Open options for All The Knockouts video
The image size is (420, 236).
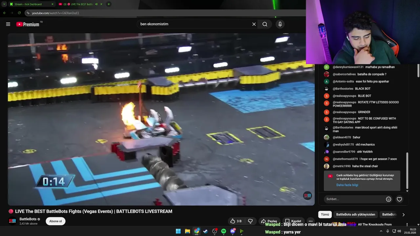[407, 225]
